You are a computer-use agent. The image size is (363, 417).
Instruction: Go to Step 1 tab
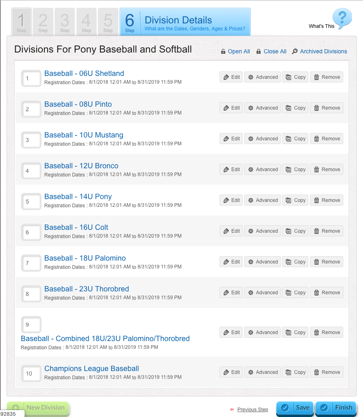[x=21, y=22]
